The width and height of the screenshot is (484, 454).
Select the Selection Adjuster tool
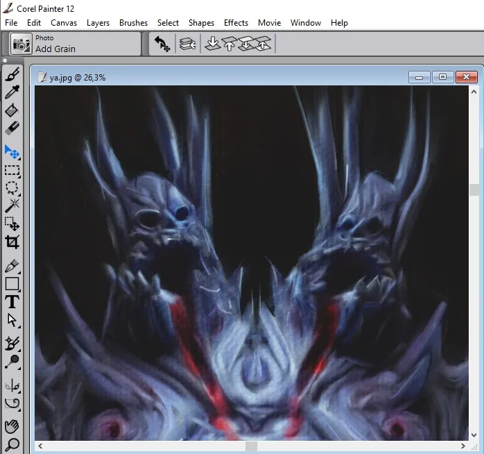coord(12,224)
